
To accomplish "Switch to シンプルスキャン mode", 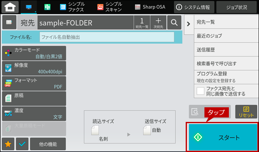I will click(x=110, y=7).
